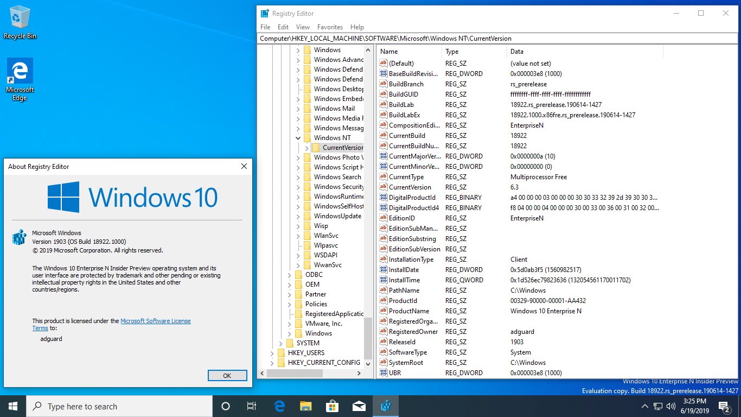This screenshot has height=417, width=741.
Task: Select the SystemRoot value name
Action: tap(406, 363)
